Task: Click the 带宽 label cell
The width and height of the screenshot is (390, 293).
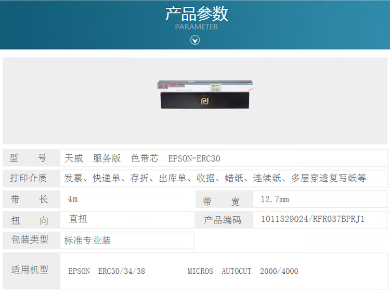Action: pos(224,199)
